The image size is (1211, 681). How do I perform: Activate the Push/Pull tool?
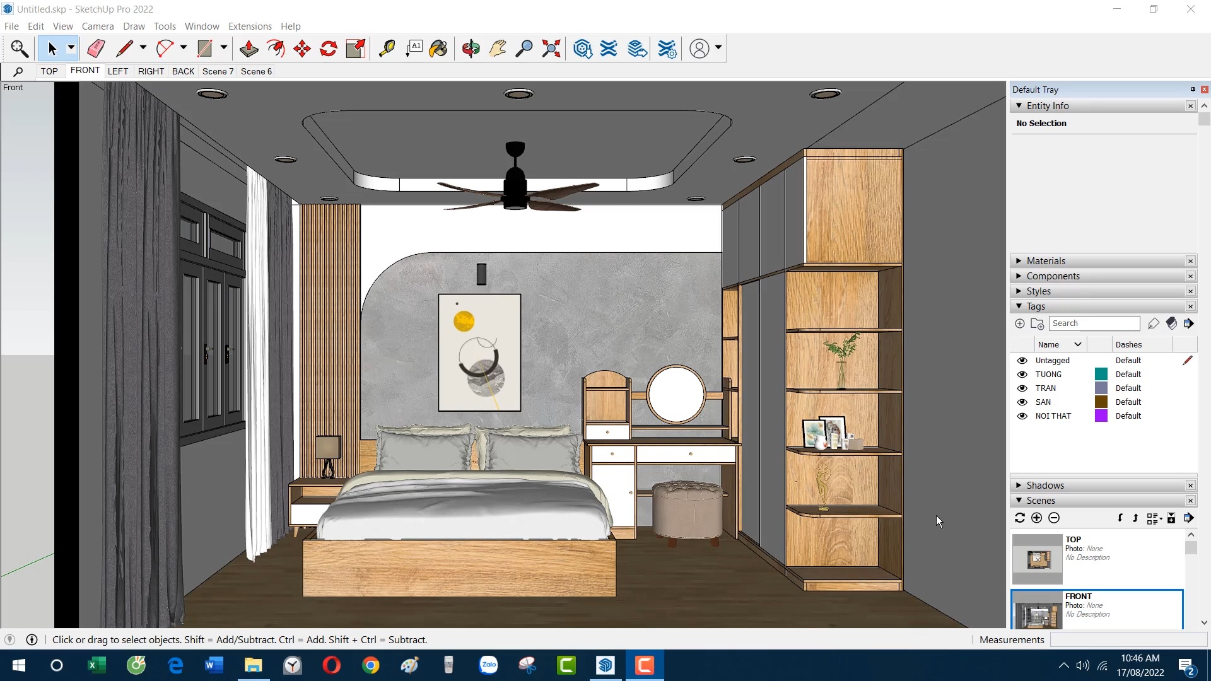click(249, 49)
